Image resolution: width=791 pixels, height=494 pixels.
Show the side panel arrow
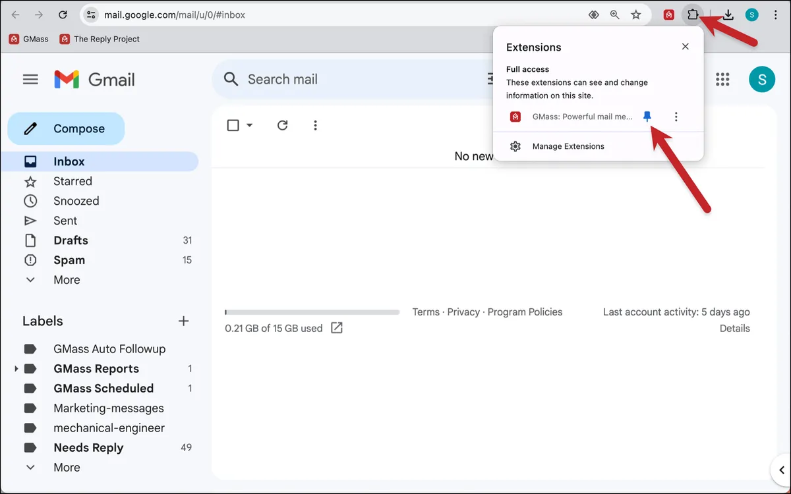(781, 470)
